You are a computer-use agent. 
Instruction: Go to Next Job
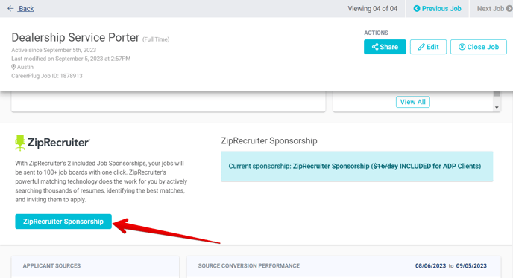coord(494,8)
